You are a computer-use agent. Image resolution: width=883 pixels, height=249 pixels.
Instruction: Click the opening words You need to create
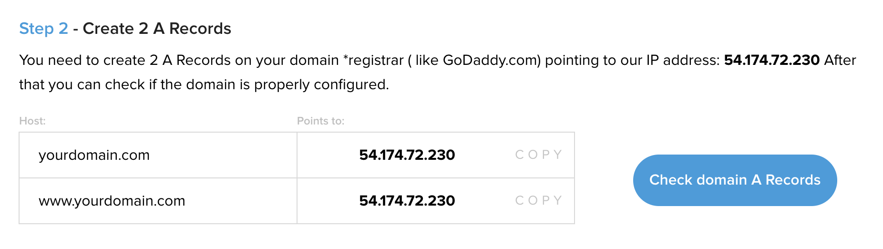pos(82,60)
